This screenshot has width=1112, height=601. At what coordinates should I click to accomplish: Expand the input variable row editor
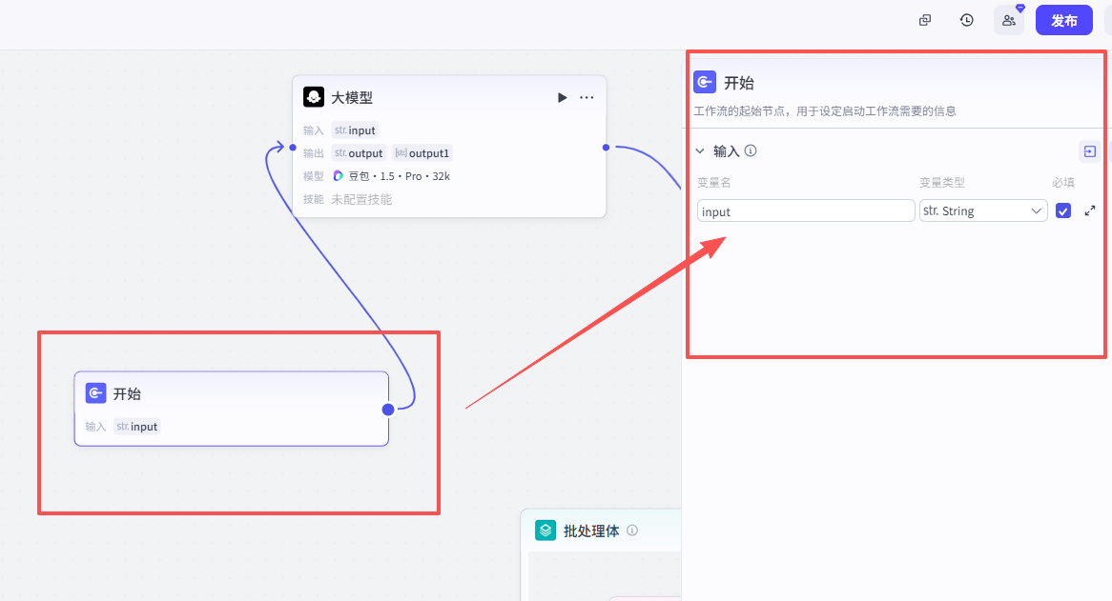tap(1090, 210)
